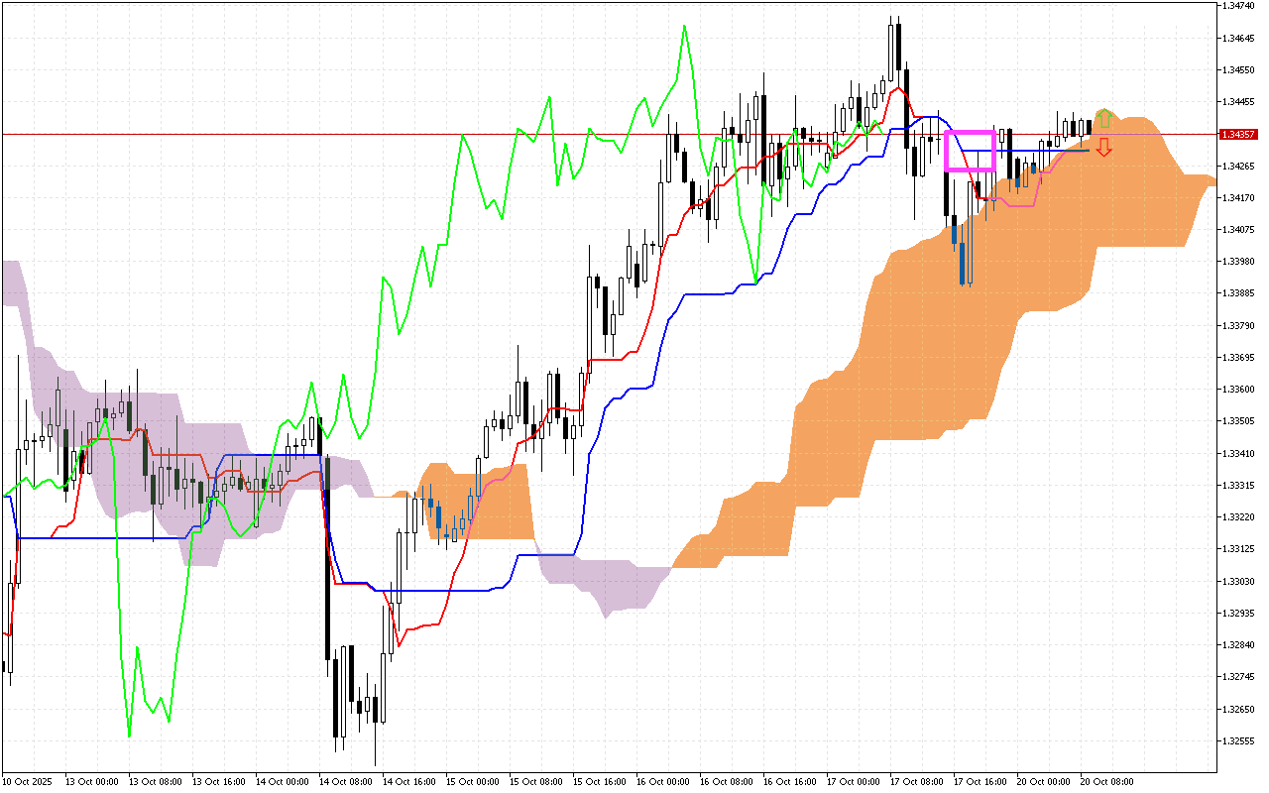Screen dimensions: 1269x793
Task: Select the 10 Oct 2025 timeline label
Action: pyautogui.click(x=27, y=780)
